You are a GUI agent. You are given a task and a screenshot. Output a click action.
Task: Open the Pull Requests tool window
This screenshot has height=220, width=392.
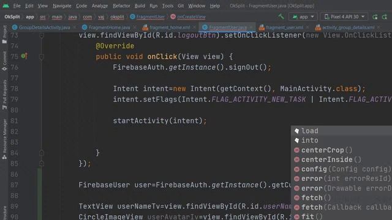pyautogui.click(x=4, y=95)
